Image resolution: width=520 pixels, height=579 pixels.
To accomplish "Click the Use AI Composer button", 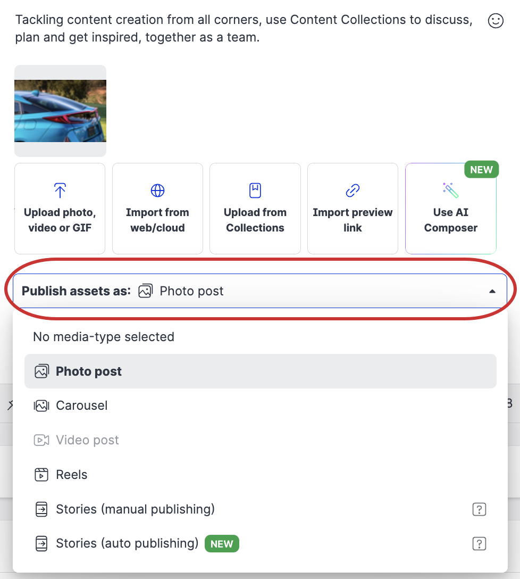I will (x=450, y=208).
